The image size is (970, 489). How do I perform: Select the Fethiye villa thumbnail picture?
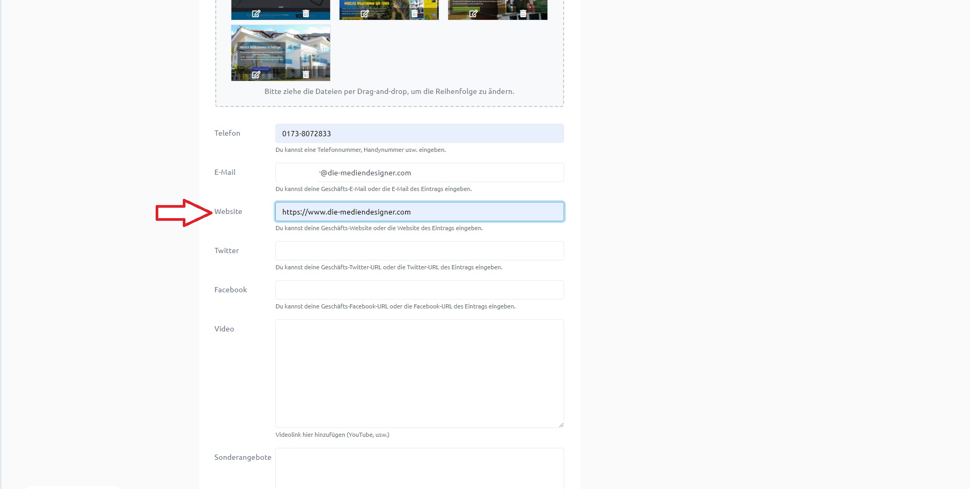(x=281, y=50)
